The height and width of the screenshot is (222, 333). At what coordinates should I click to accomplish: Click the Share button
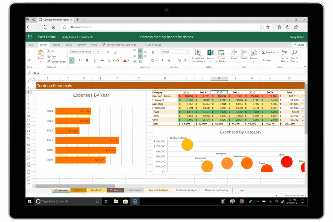[299, 44]
